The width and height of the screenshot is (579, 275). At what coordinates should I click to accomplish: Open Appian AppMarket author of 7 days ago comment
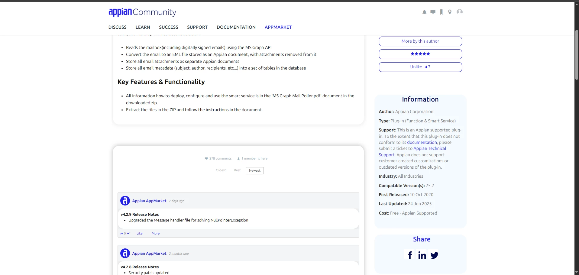(x=149, y=201)
